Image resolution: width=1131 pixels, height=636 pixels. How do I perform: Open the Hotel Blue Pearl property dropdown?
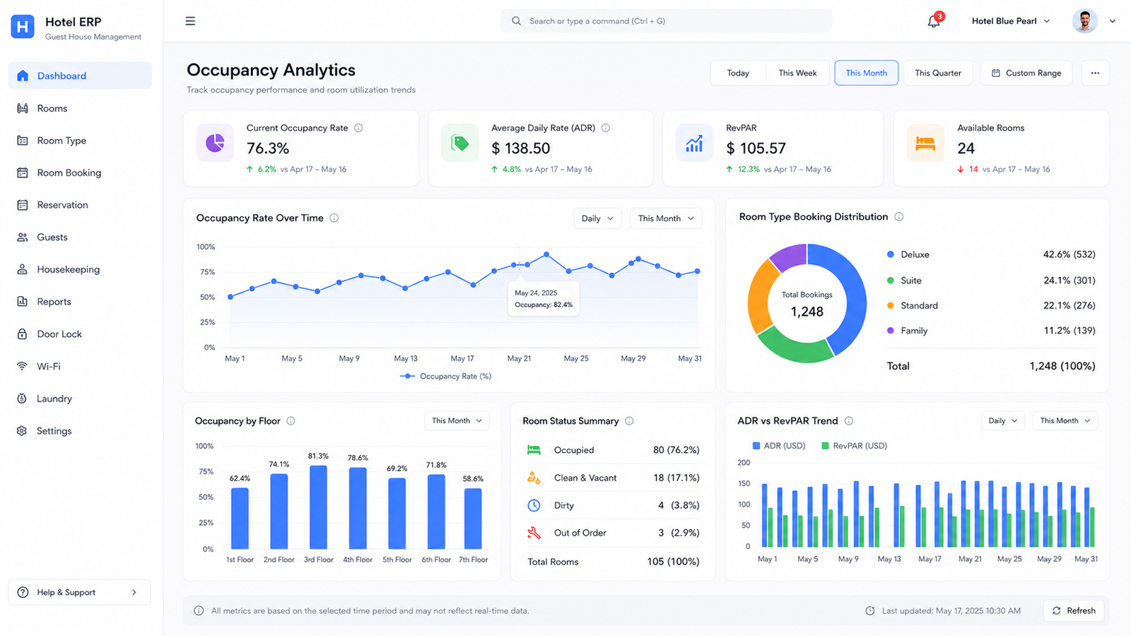click(x=1011, y=21)
